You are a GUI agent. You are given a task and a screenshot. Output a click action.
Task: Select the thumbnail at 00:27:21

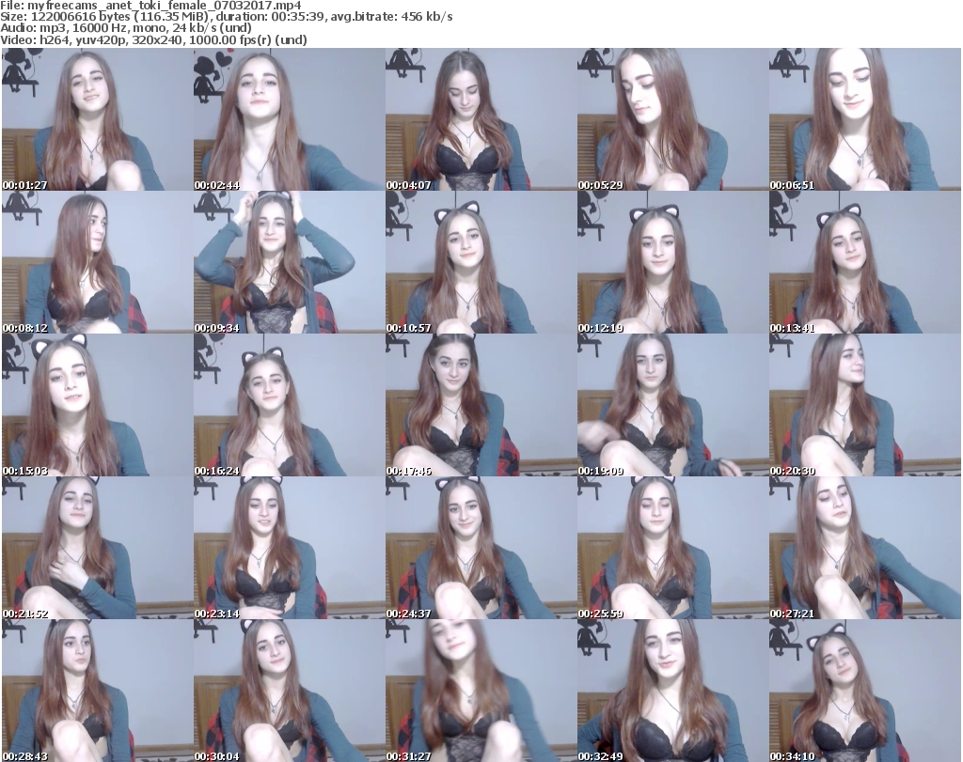pyautogui.click(x=865, y=548)
